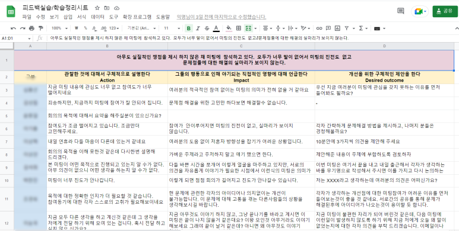459x231 pixels.
Task: Apply currency (₩) number format
Action: pyautogui.click(x=77, y=28)
